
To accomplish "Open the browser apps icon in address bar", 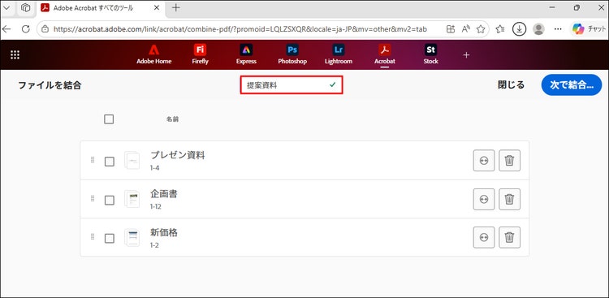I will pyautogui.click(x=451, y=28).
